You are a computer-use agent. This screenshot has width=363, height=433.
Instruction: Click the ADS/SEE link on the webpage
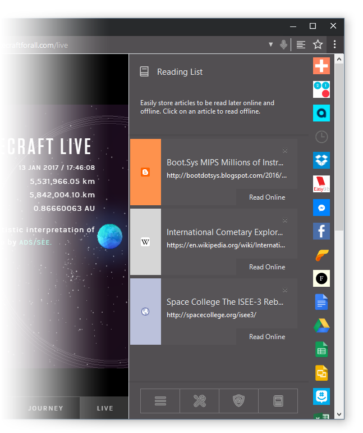(x=35, y=242)
